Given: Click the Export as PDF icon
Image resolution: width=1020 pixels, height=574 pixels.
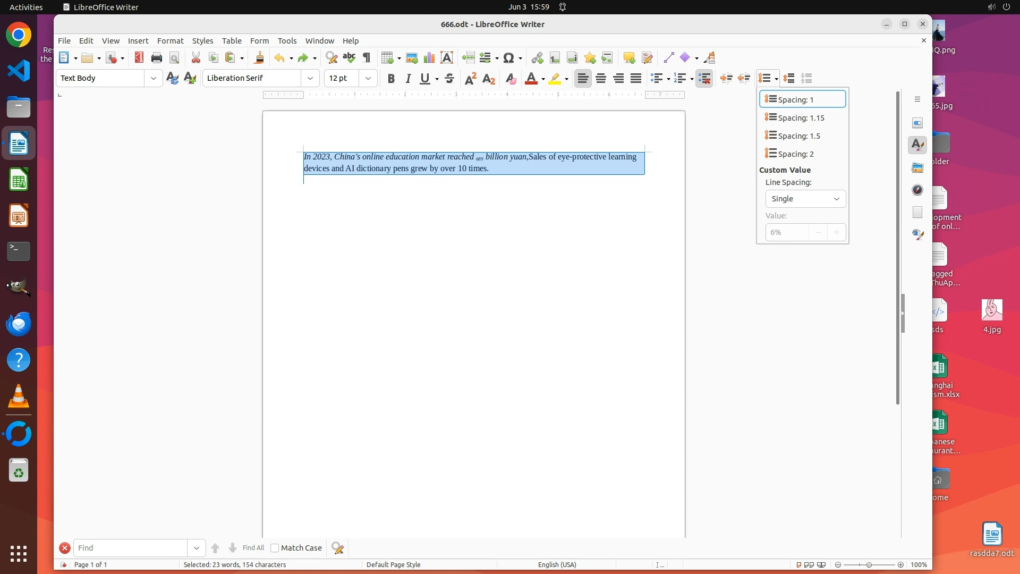Looking at the screenshot, I should click(x=139, y=58).
